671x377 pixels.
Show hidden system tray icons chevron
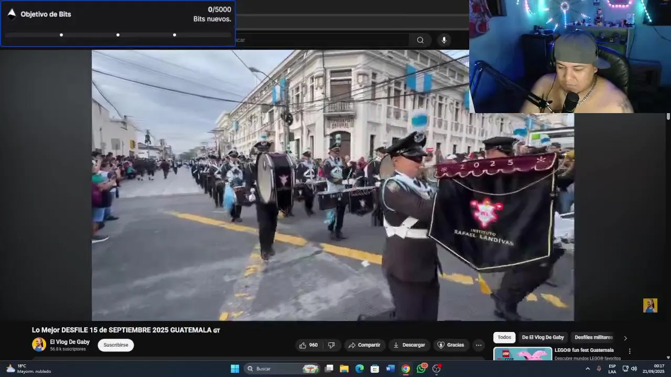[x=588, y=369]
